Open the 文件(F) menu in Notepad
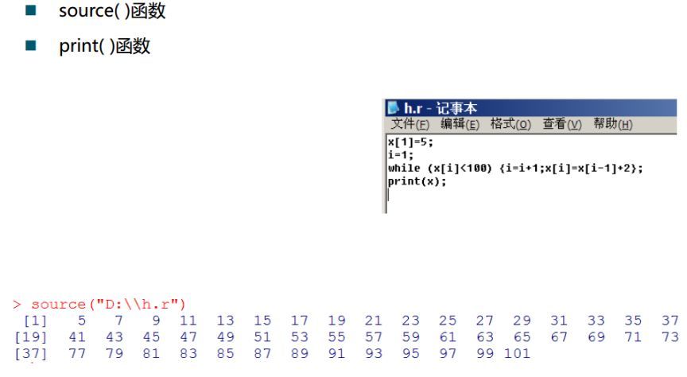This screenshot has height=377, width=687. point(409,124)
